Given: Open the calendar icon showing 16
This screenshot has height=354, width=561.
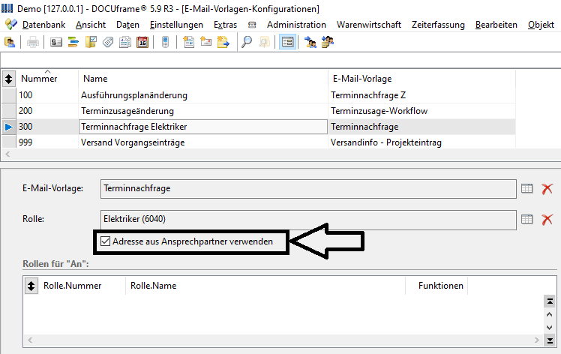Looking at the screenshot, I should [x=142, y=42].
